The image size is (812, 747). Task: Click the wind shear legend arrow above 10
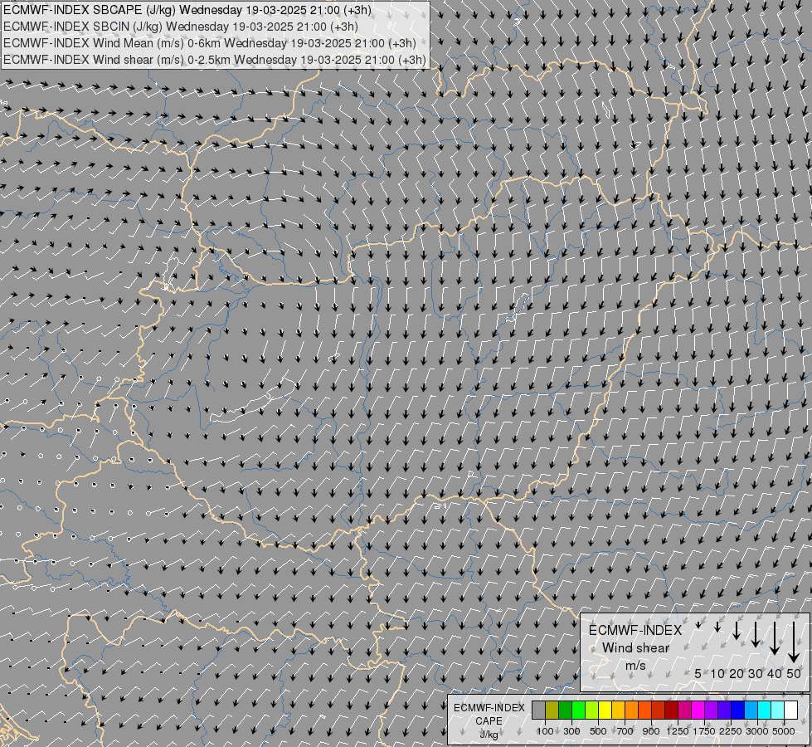(x=717, y=627)
